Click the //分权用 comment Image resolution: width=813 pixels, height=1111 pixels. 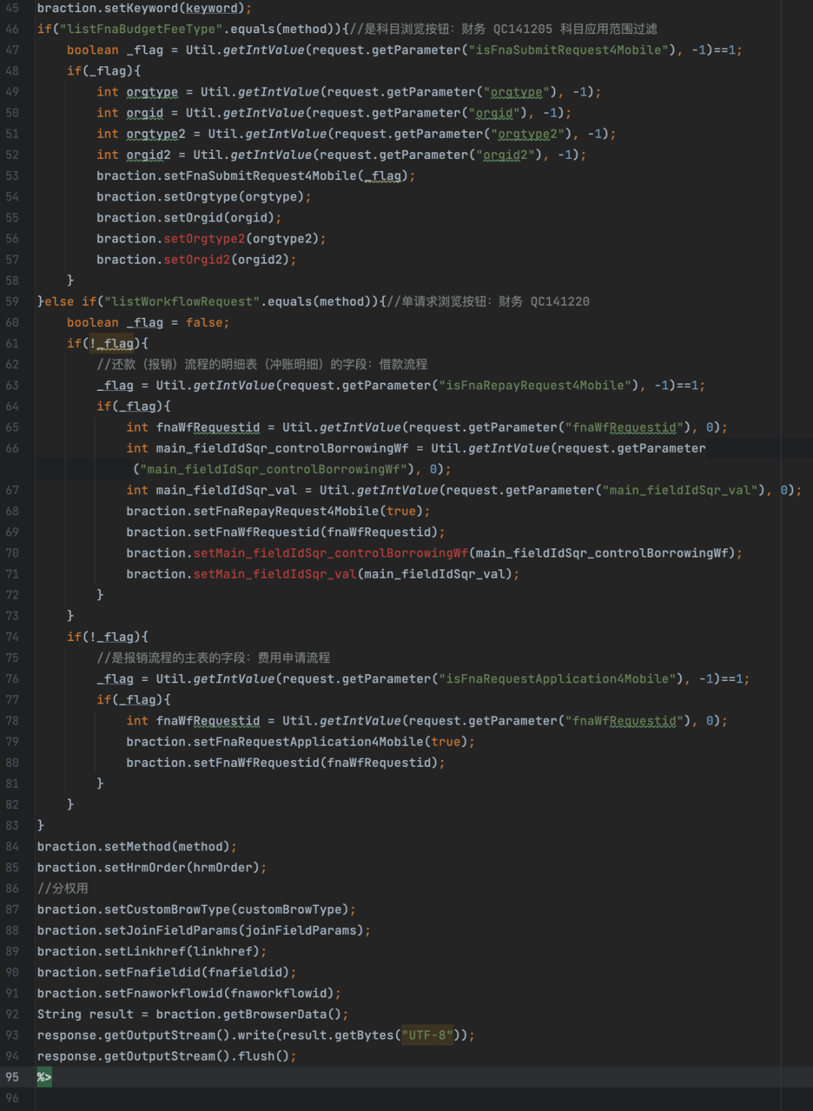pyautogui.click(x=63, y=889)
